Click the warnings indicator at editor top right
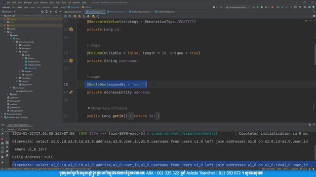The image size is (316, 177). coord(306,21)
